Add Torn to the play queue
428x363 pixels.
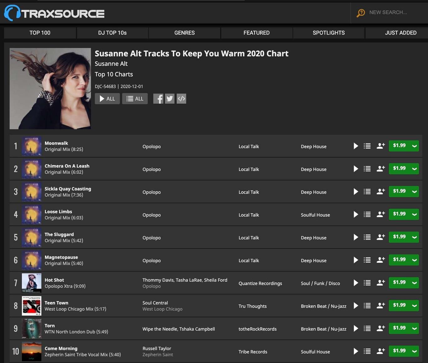click(x=367, y=329)
